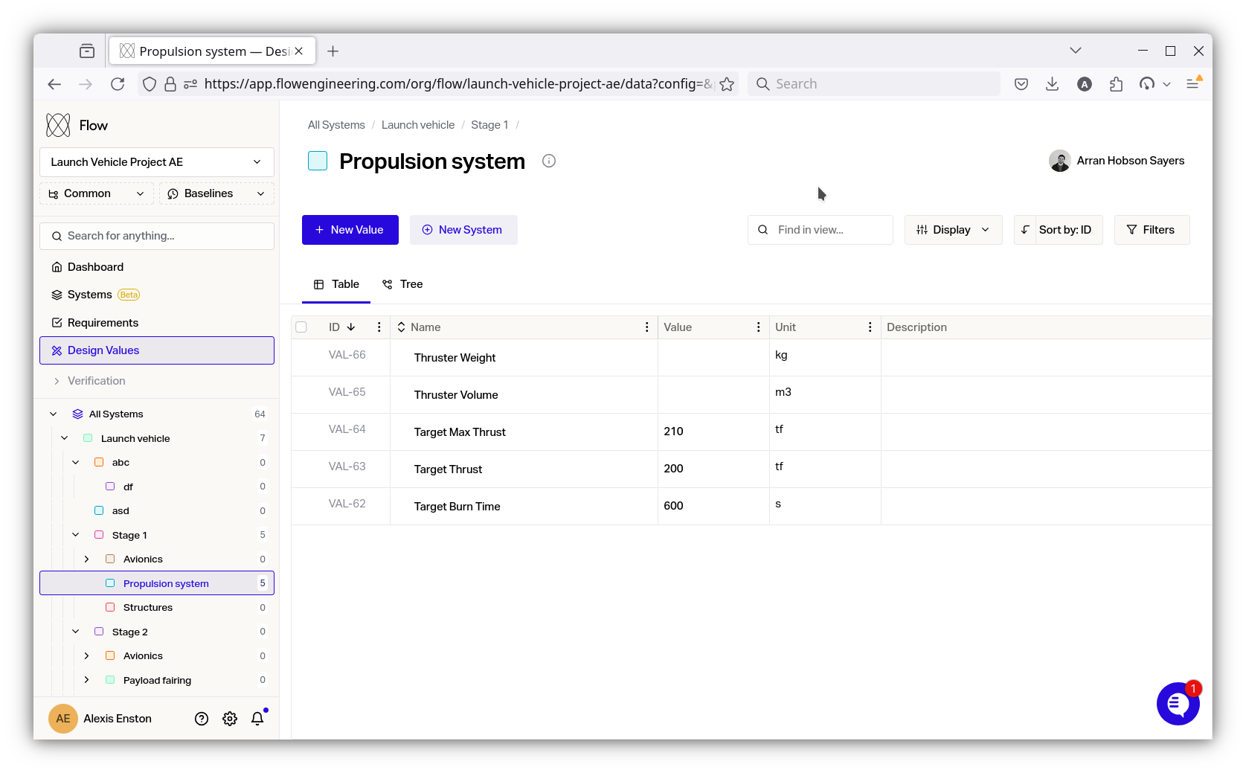Click the ID column options menu
Screen dimensions: 1246x773
[379, 327]
